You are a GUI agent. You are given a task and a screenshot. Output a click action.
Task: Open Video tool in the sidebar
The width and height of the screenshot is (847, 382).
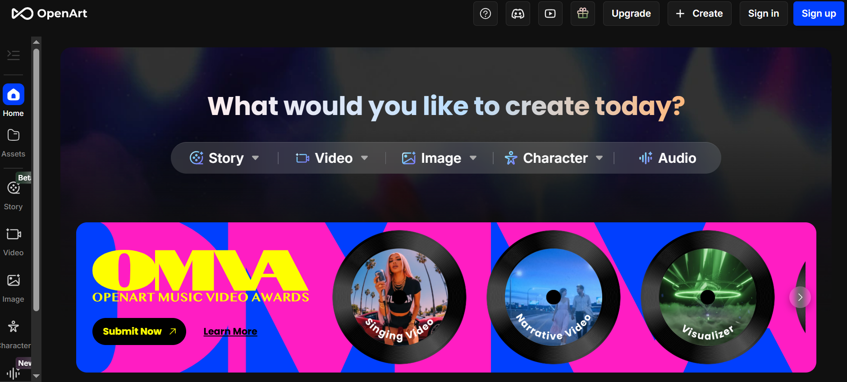point(14,241)
